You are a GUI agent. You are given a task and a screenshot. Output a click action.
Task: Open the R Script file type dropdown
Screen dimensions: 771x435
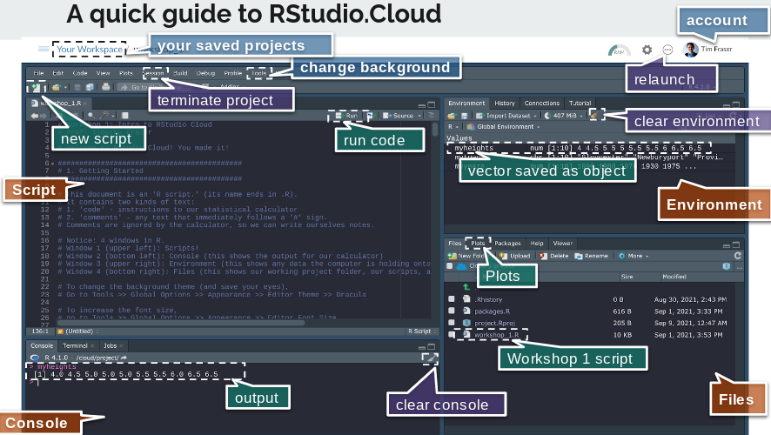422,331
